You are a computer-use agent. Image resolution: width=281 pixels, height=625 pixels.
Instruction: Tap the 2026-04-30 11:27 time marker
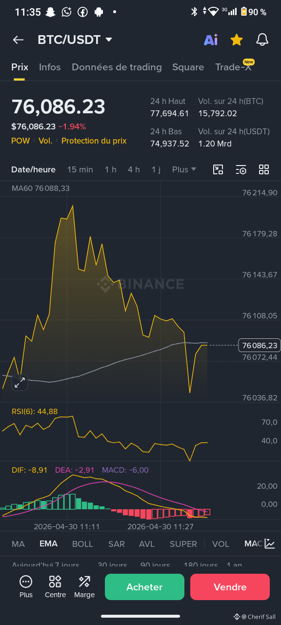(160, 527)
